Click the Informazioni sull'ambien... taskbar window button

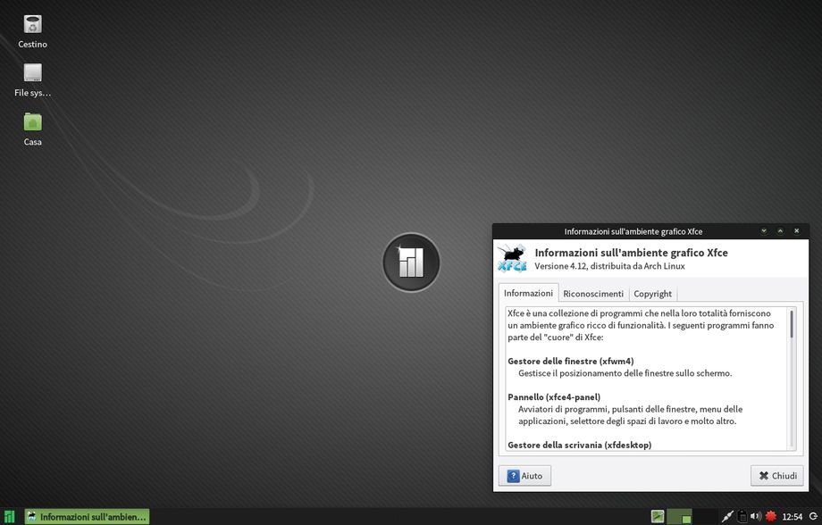coord(87,516)
